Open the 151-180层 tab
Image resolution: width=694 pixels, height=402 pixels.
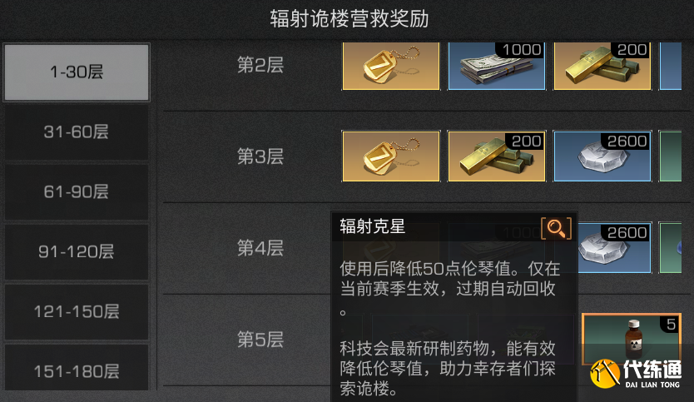pyautogui.click(x=77, y=369)
